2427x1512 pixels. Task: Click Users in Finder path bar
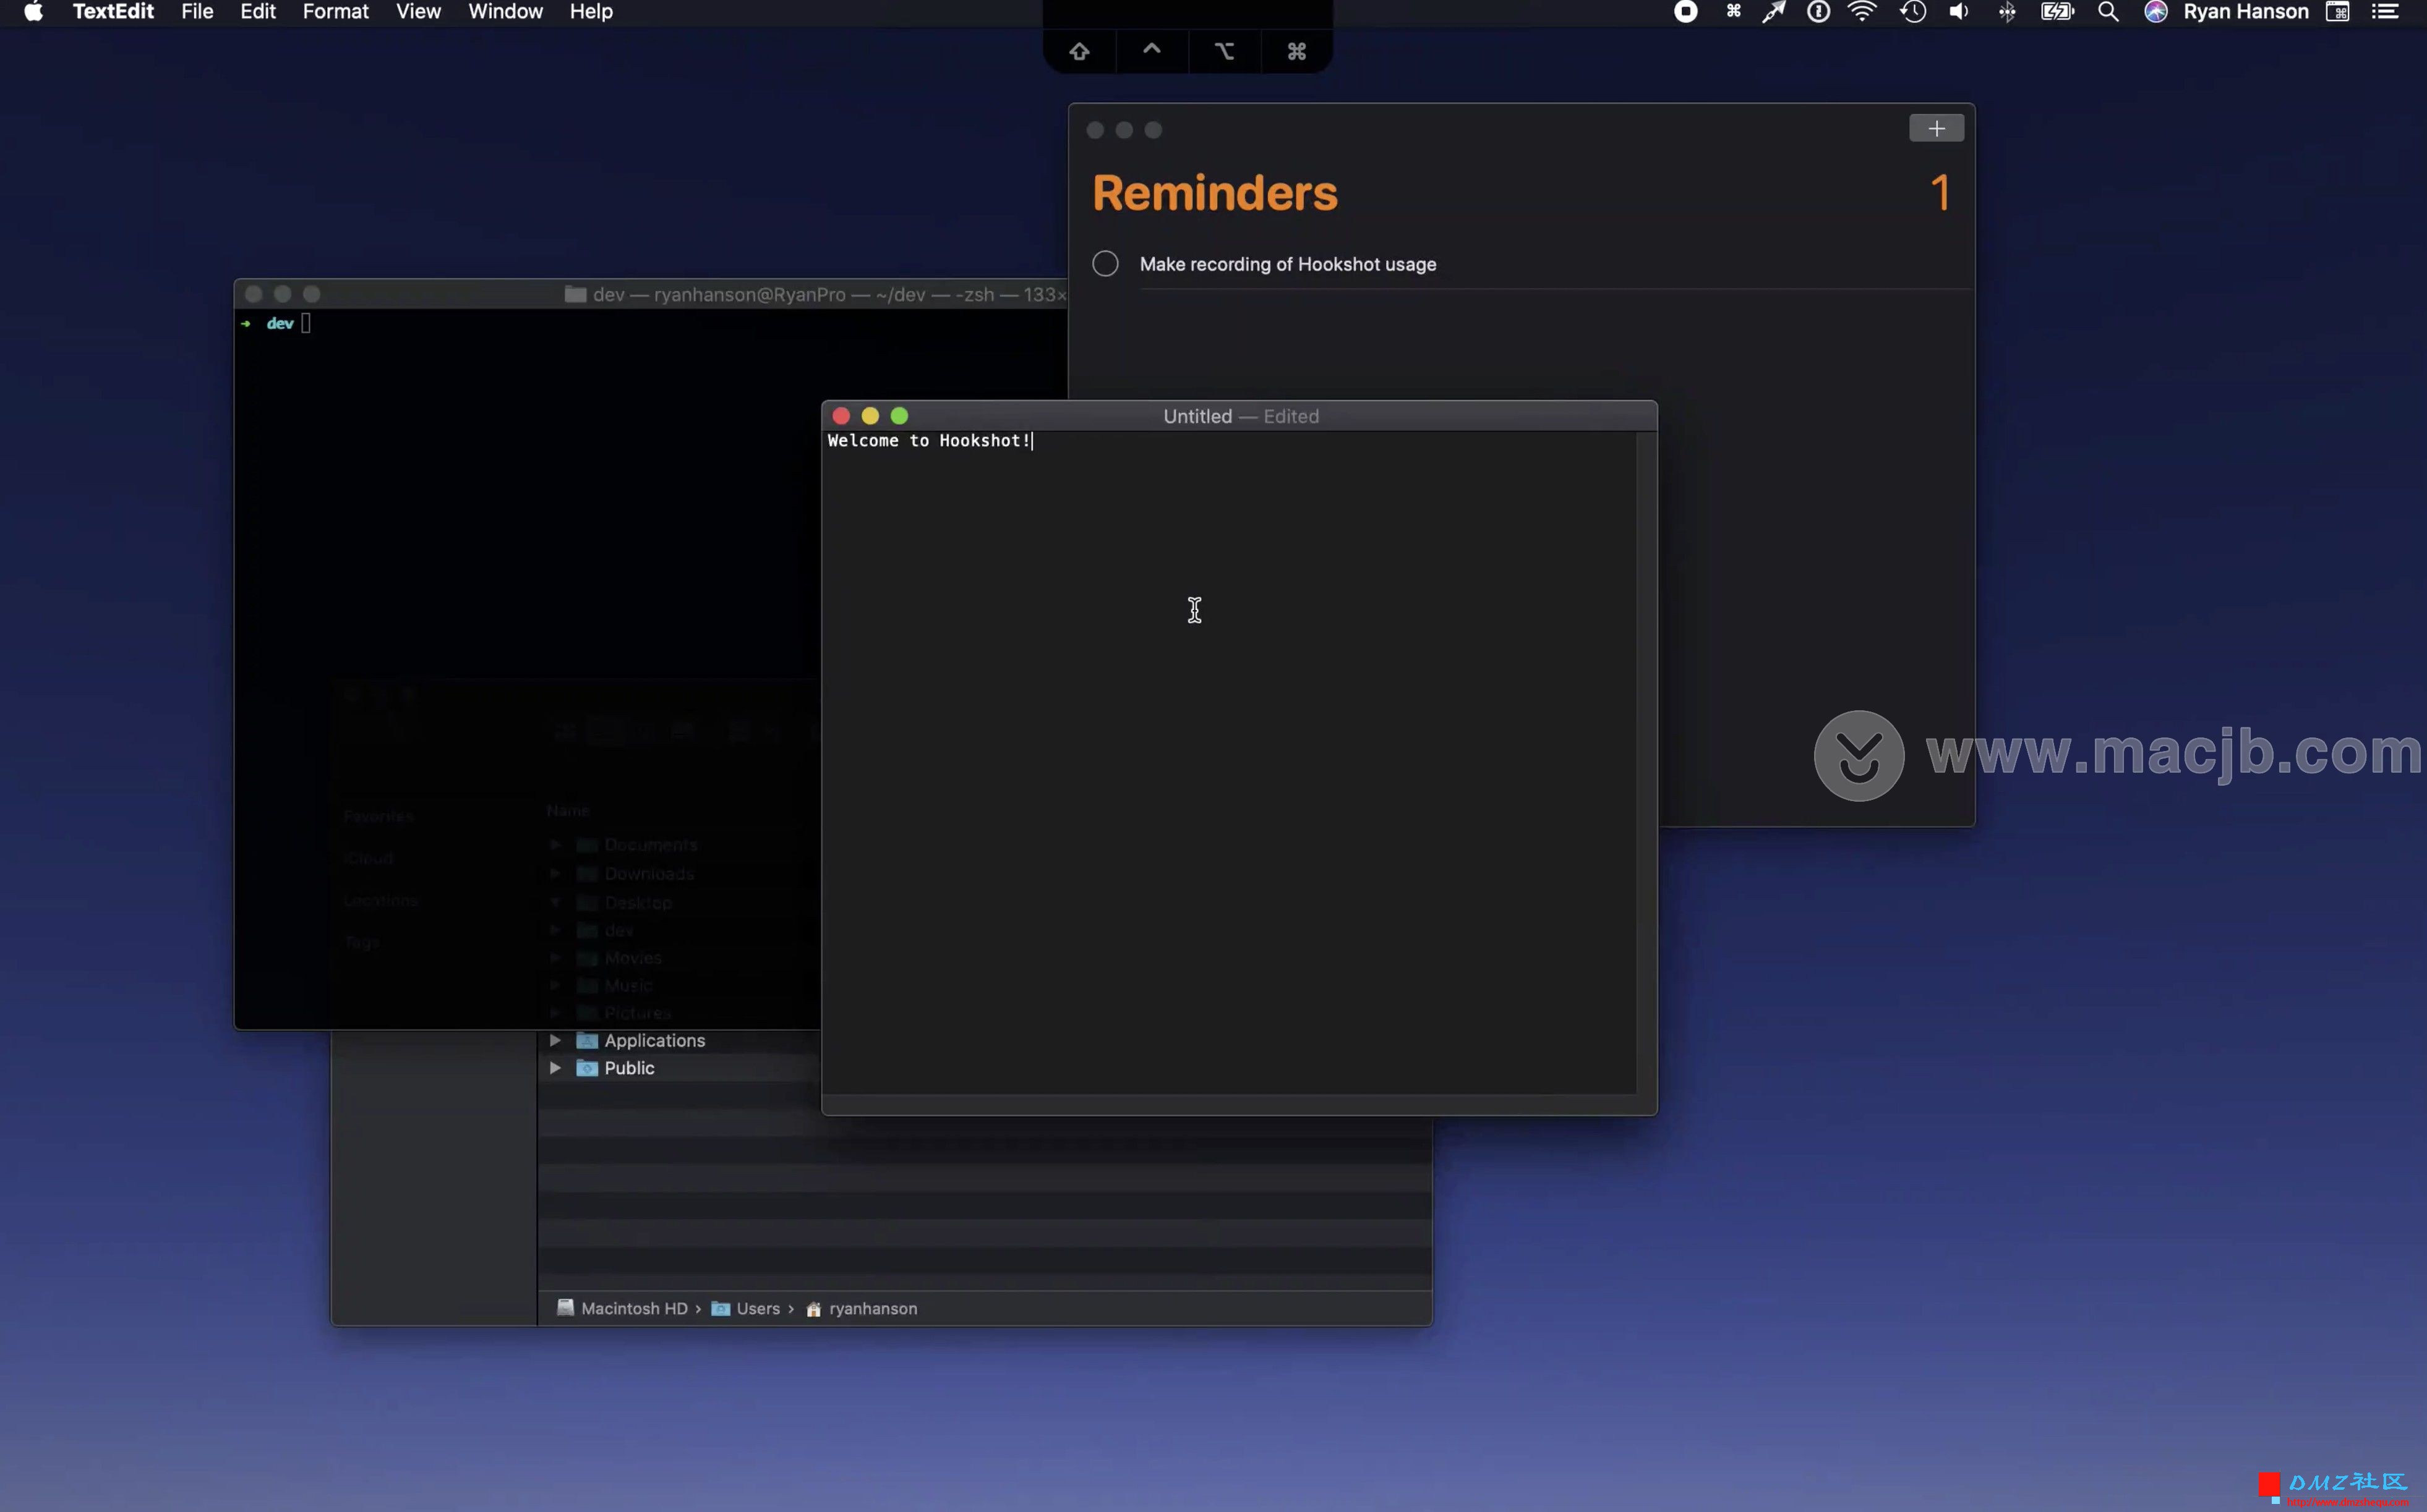(x=747, y=1308)
